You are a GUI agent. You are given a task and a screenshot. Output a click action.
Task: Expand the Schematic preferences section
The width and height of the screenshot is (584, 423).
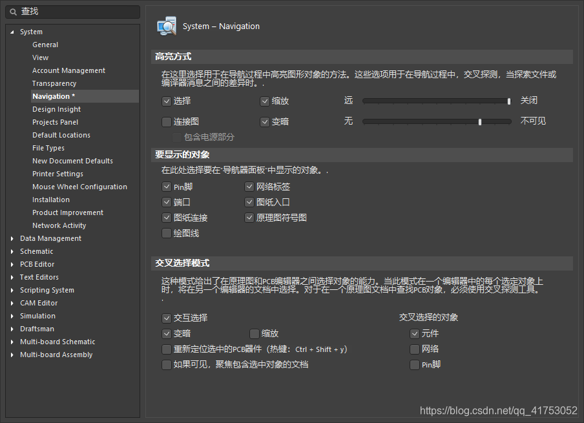point(11,251)
